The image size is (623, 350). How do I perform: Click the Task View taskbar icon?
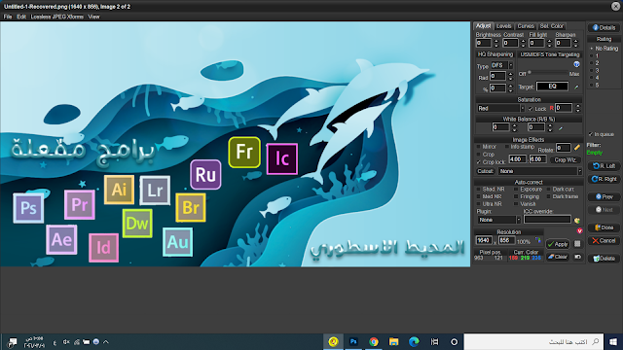tap(435, 341)
